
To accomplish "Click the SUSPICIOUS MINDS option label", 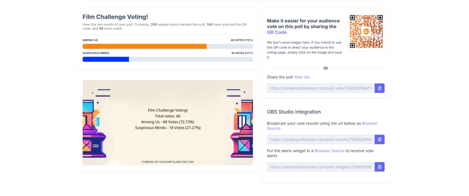I will (96, 53).
